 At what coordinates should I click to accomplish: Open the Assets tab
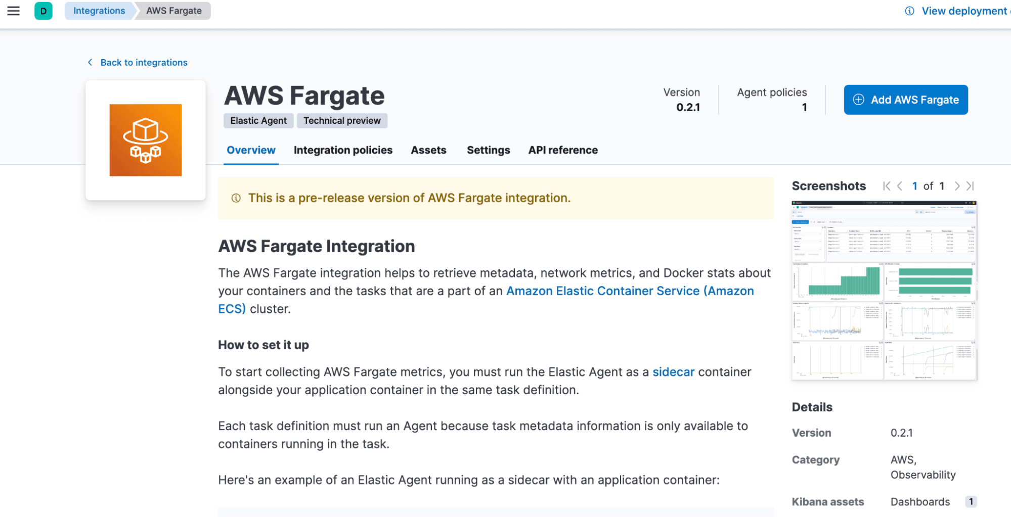click(428, 150)
